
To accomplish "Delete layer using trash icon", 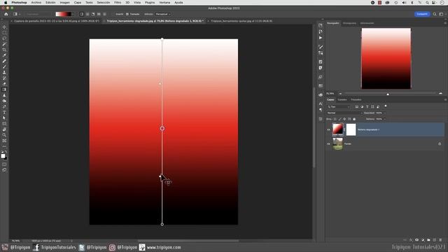I will (440, 240).
